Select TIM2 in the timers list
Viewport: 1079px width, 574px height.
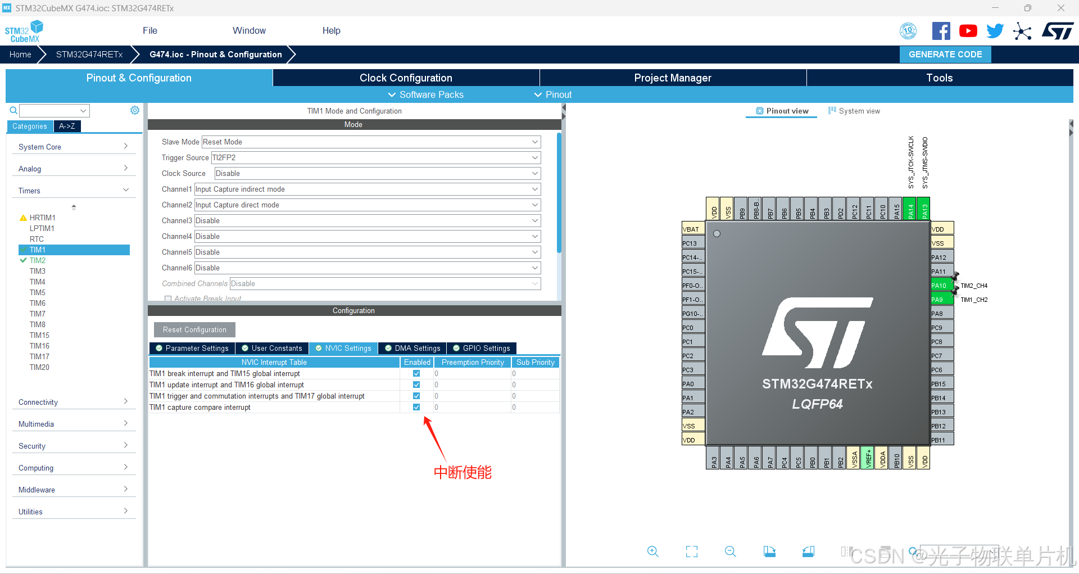click(x=38, y=260)
